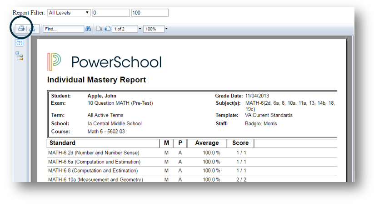Open the zoom percentage dropdown arrow
374x204 pixels.
click(166, 29)
